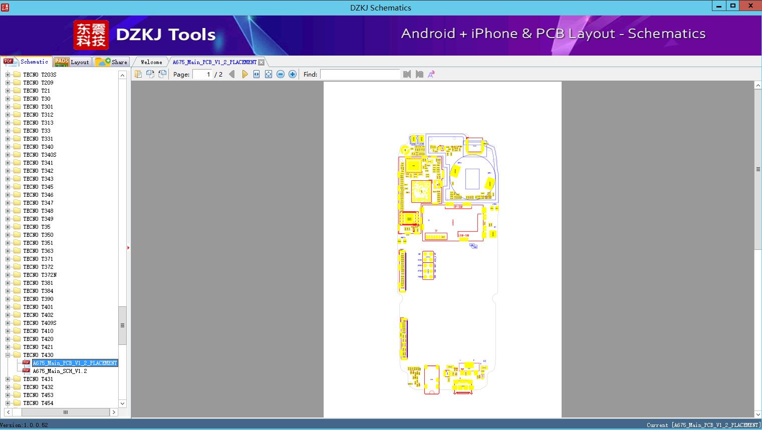Select TECNO T421 tree item
The width and height of the screenshot is (762, 430).
pyautogui.click(x=38, y=347)
